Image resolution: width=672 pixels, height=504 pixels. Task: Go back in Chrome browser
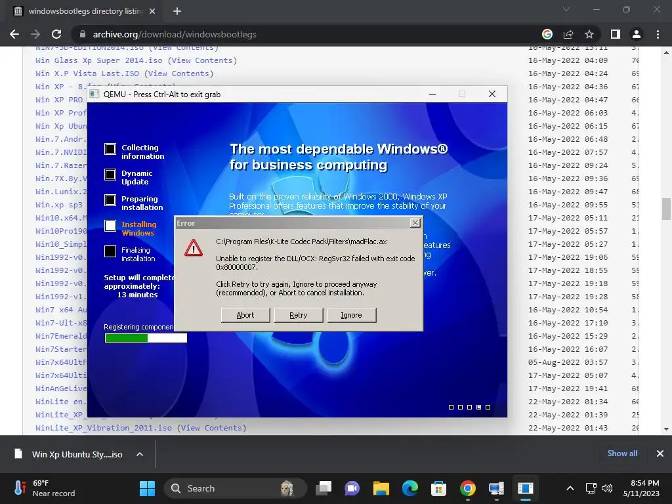pyautogui.click(x=14, y=34)
